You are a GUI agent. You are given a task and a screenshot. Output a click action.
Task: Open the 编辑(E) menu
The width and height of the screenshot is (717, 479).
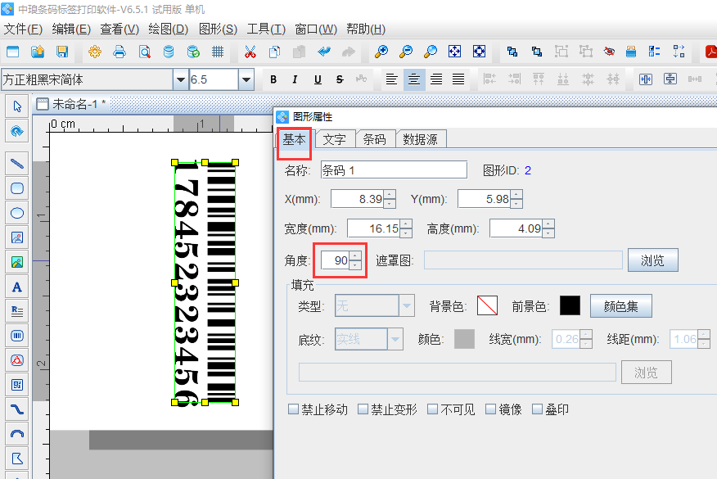[x=71, y=29]
